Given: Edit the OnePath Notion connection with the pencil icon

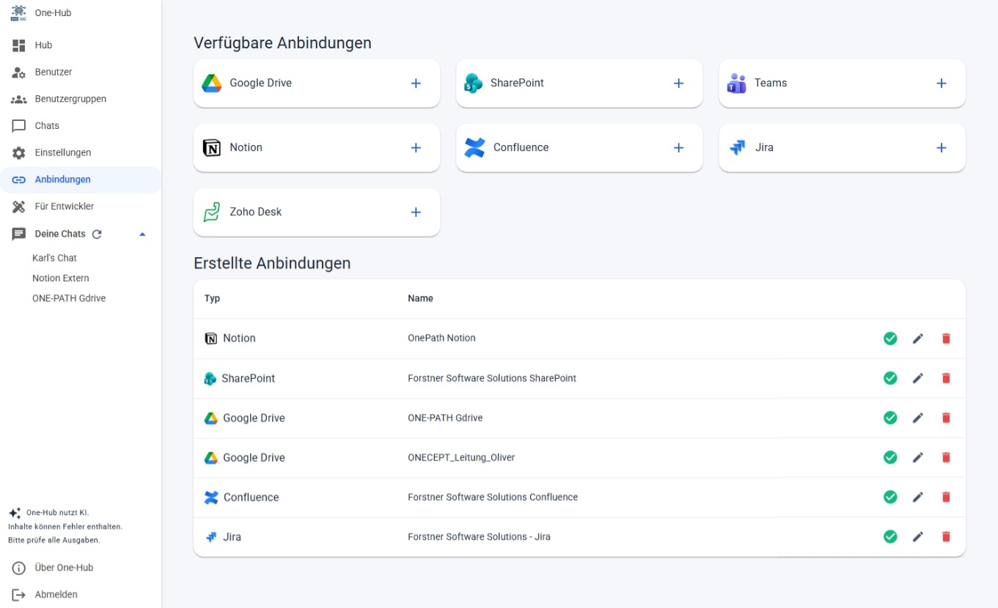Looking at the screenshot, I should point(917,338).
